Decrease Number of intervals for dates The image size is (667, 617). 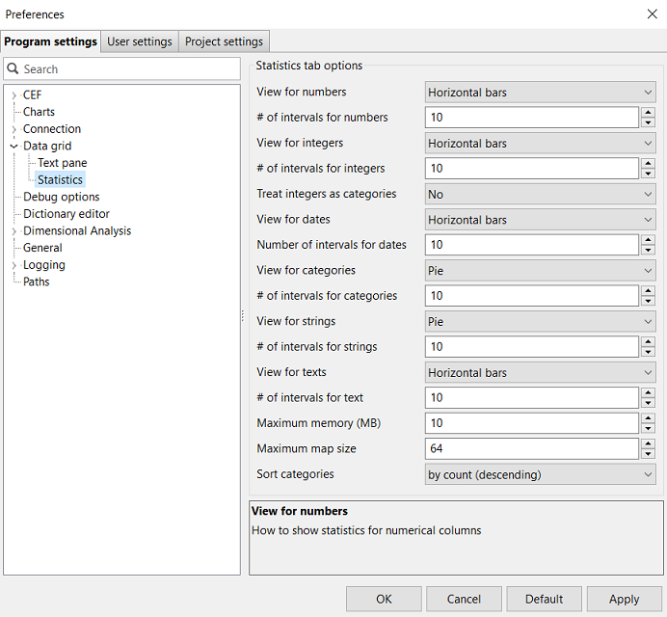648,250
